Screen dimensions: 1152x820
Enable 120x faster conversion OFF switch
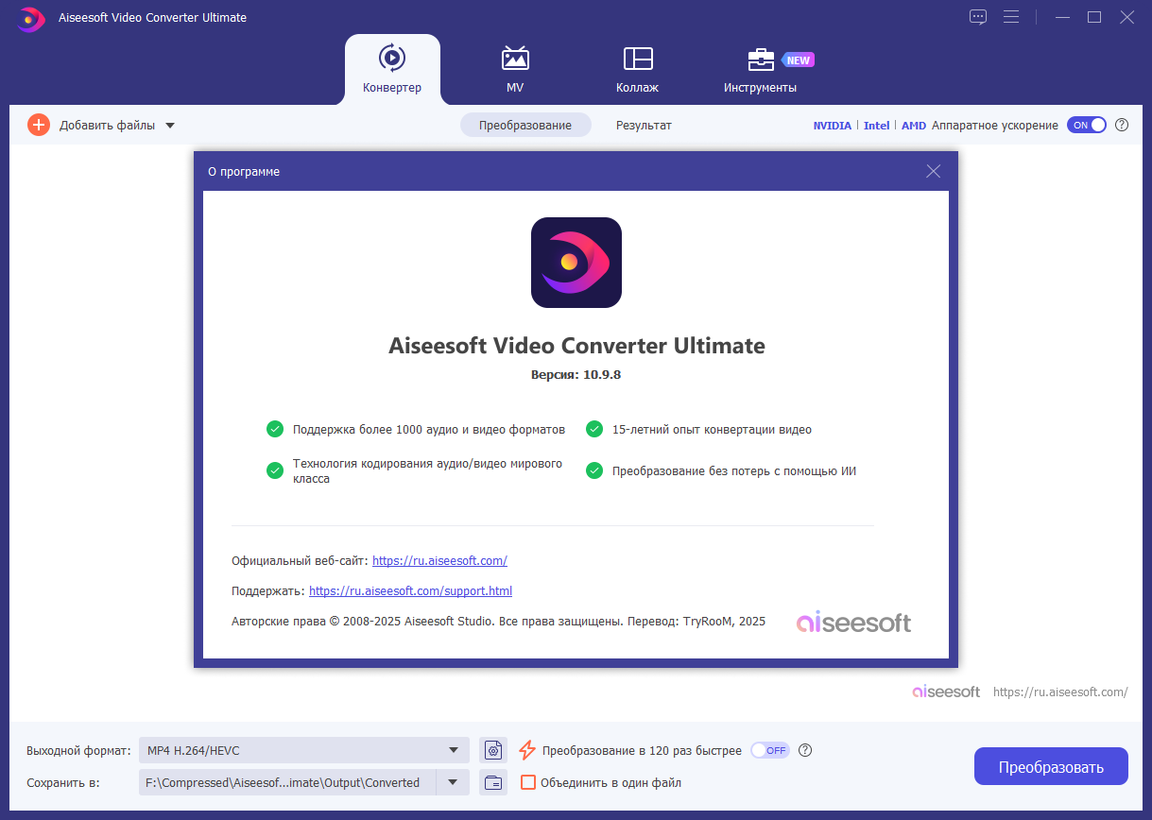pos(769,750)
